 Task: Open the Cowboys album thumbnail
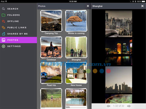51,47
